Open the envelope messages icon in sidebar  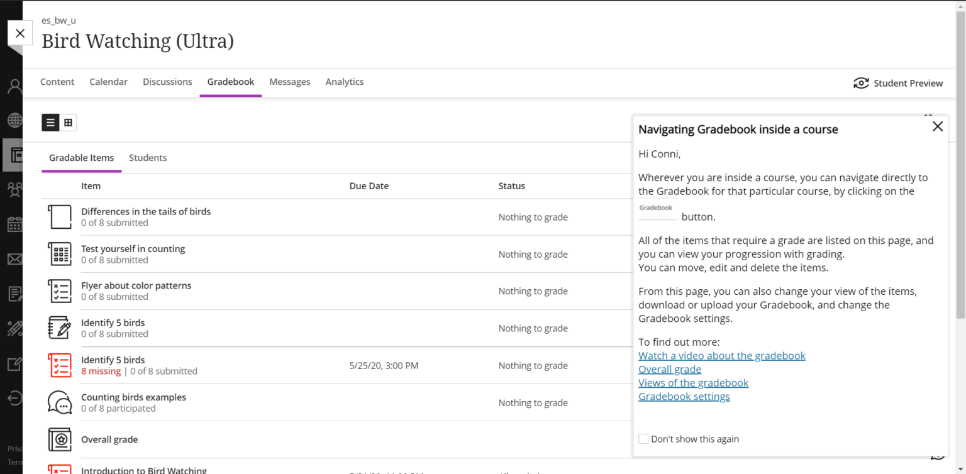click(x=15, y=259)
